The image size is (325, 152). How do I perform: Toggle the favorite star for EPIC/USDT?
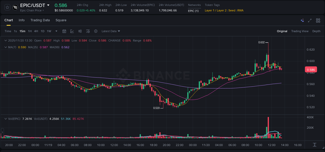click(x=7, y=7)
